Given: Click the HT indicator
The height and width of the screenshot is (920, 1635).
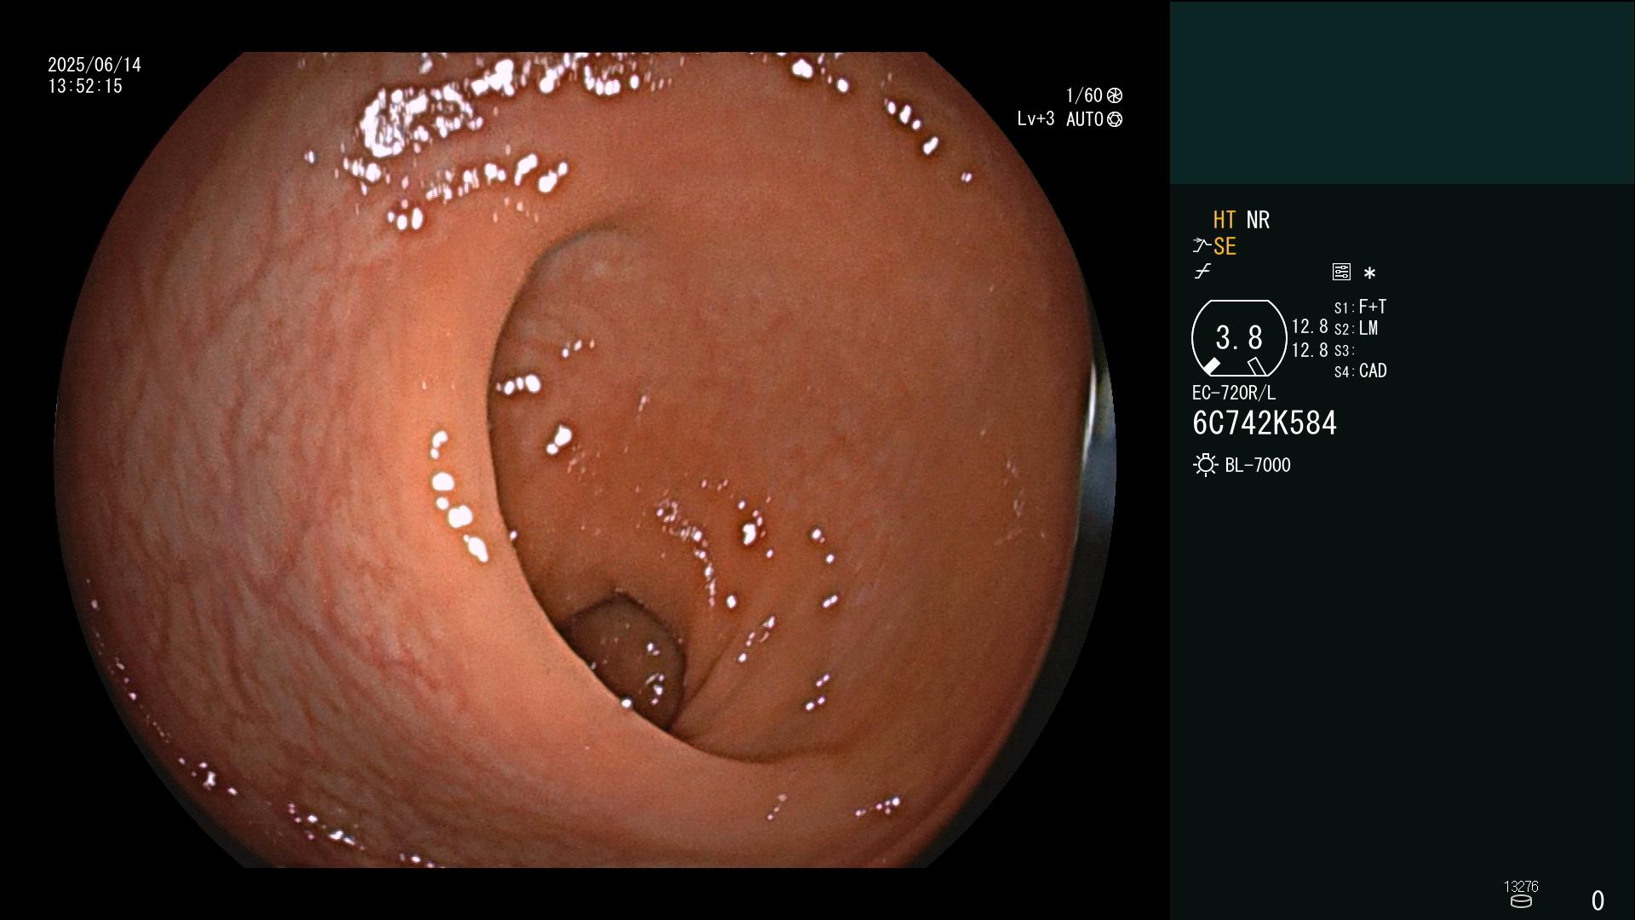Looking at the screenshot, I should pyautogui.click(x=1224, y=220).
